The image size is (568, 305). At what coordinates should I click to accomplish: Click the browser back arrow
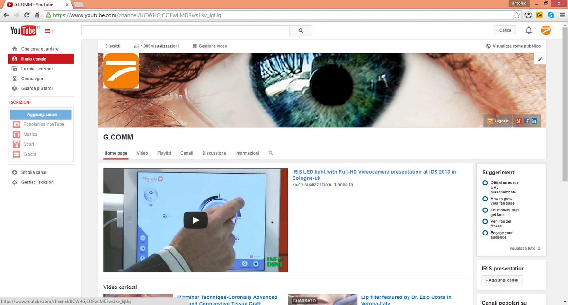tap(6, 15)
